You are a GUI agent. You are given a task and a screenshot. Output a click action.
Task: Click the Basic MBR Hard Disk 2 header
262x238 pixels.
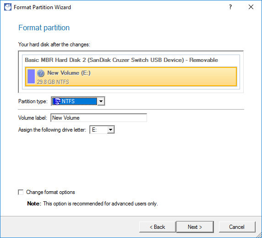[121, 60]
